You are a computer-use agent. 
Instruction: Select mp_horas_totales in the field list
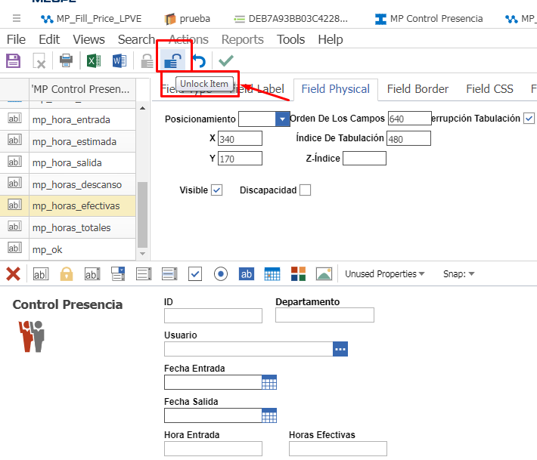tap(71, 228)
